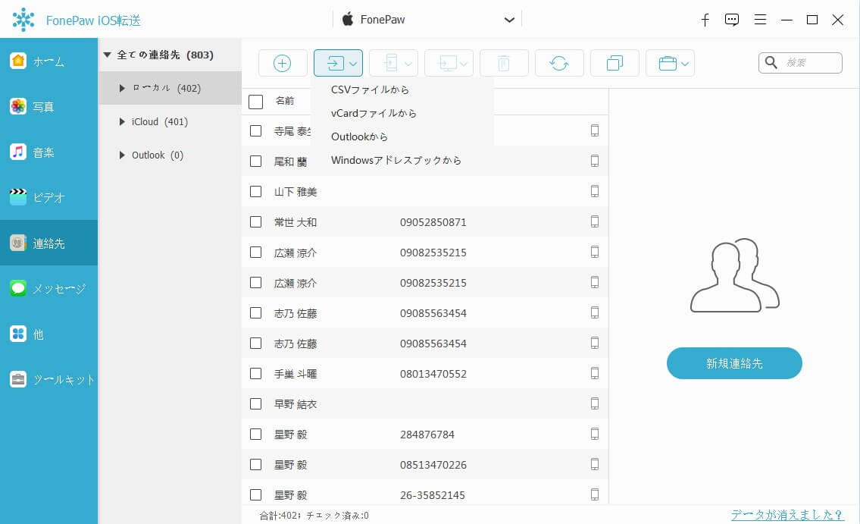Image resolution: width=860 pixels, height=524 pixels.
Task: Choose CSVファイルから from import menu
Action: (x=370, y=89)
